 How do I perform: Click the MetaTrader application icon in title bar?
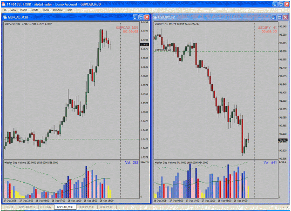tap(3, 4)
